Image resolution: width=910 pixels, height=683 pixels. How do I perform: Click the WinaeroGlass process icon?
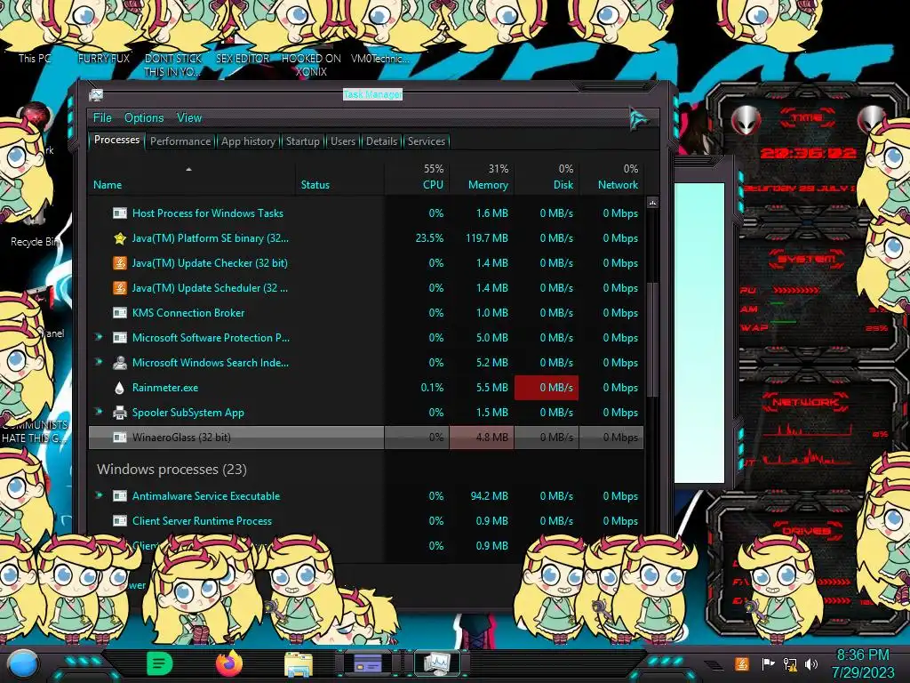[x=120, y=438]
